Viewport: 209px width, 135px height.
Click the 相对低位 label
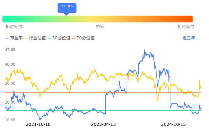click(x=14, y=27)
